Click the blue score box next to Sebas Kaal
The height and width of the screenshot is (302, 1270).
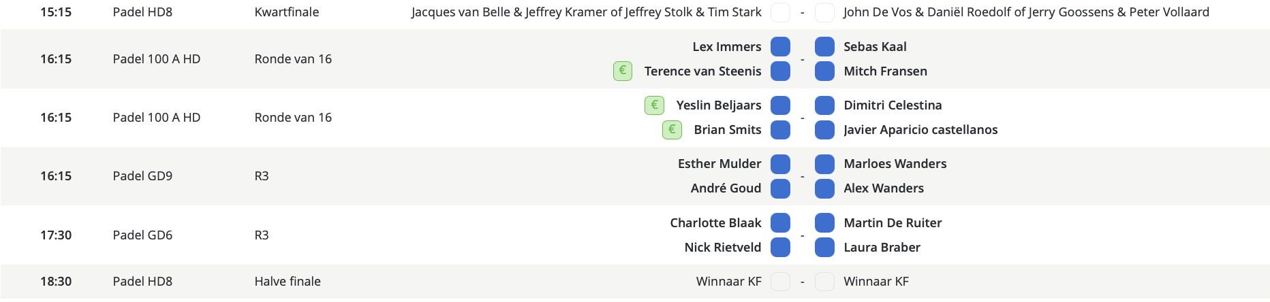[x=824, y=46]
